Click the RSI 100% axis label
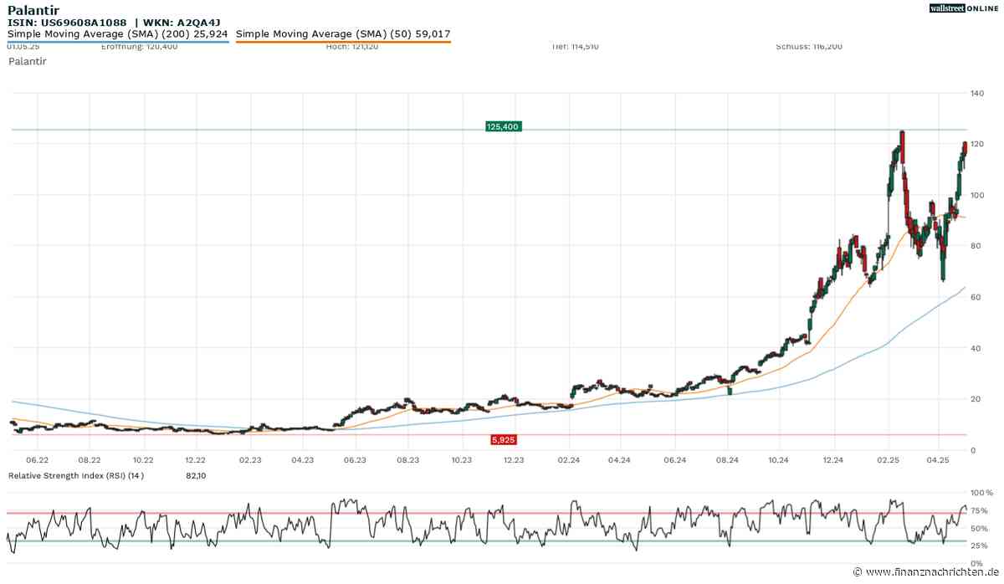Image resolution: width=1004 pixels, height=584 pixels. [x=980, y=493]
